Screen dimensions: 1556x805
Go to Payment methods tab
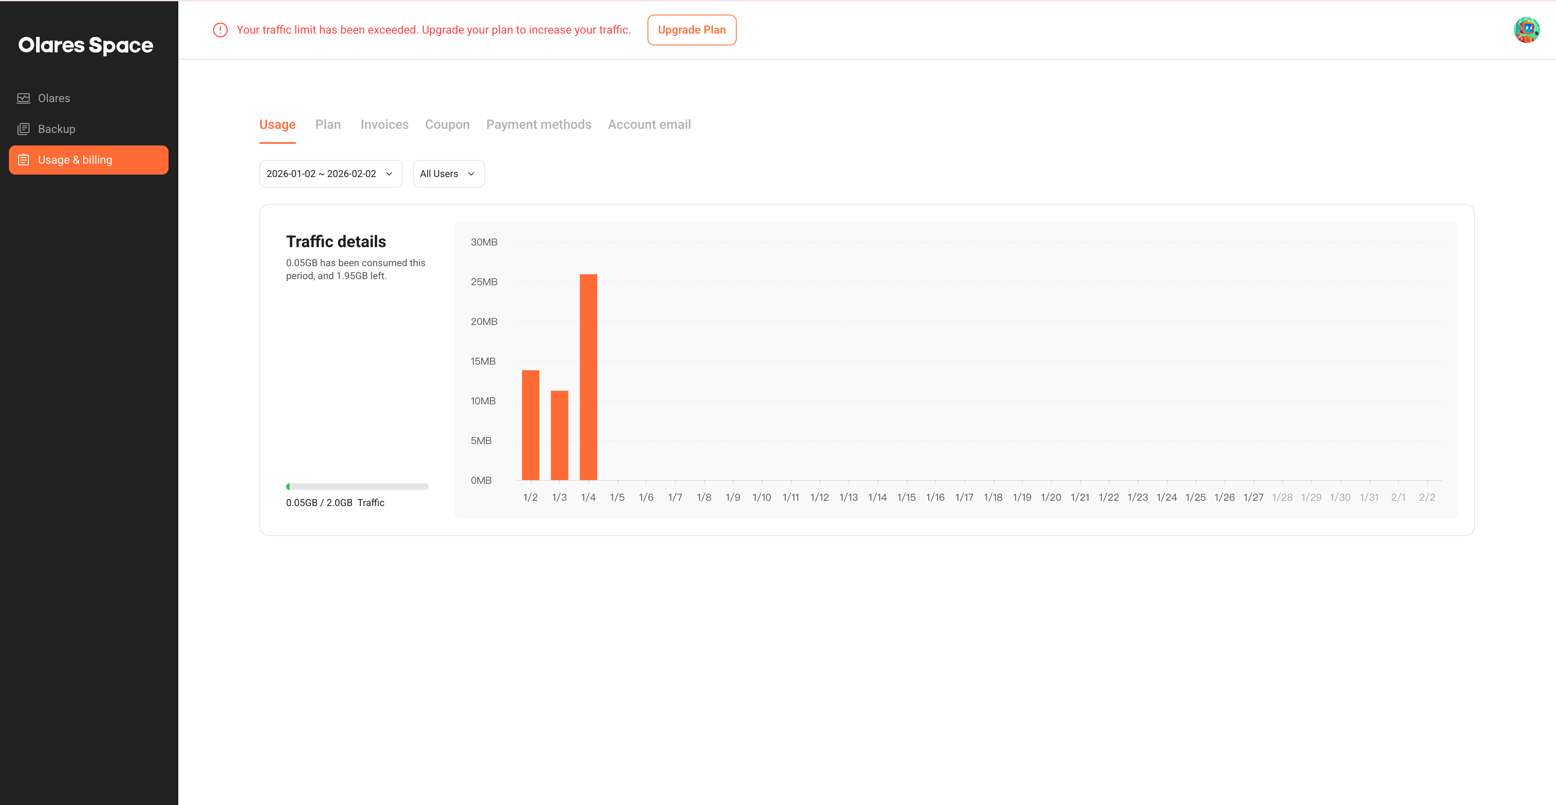click(x=538, y=124)
